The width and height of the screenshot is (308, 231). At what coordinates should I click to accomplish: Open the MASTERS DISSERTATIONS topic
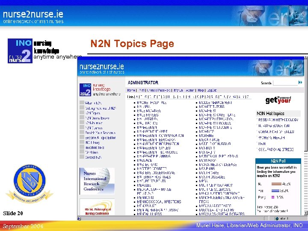pyautogui.click(x=156, y=173)
